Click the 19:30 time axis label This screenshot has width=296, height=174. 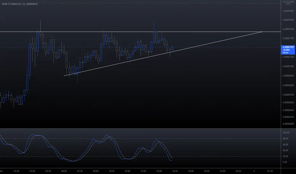pyautogui.click(x=207, y=171)
